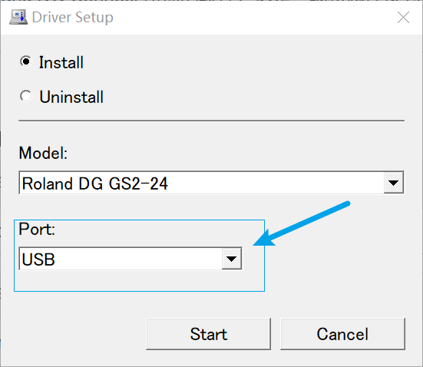The image size is (423, 367).
Task: Click the Driver Setup window title text
Action: (73, 18)
